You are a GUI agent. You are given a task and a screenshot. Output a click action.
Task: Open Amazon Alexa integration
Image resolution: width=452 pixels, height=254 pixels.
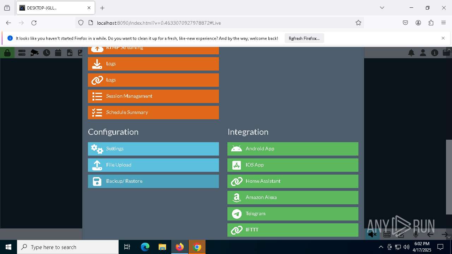pyautogui.click(x=293, y=198)
